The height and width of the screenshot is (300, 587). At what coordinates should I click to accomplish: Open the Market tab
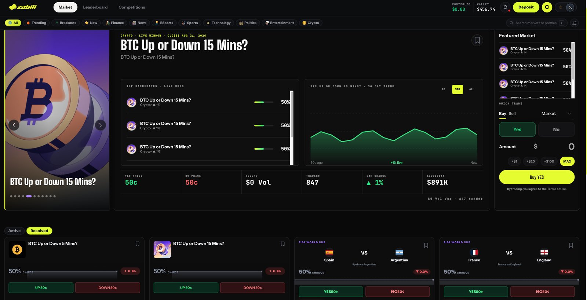coord(65,7)
